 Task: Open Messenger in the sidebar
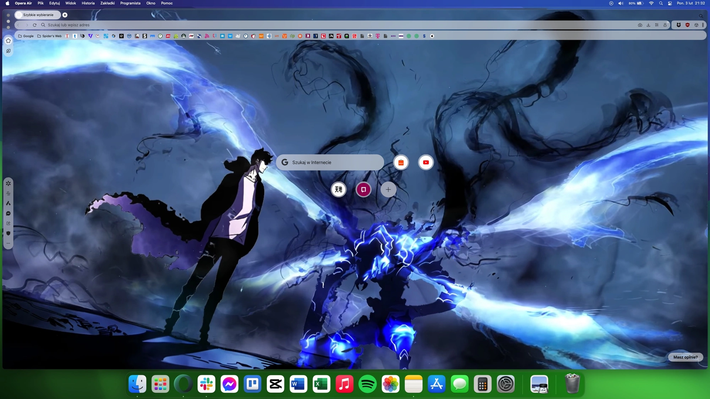(9, 214)
